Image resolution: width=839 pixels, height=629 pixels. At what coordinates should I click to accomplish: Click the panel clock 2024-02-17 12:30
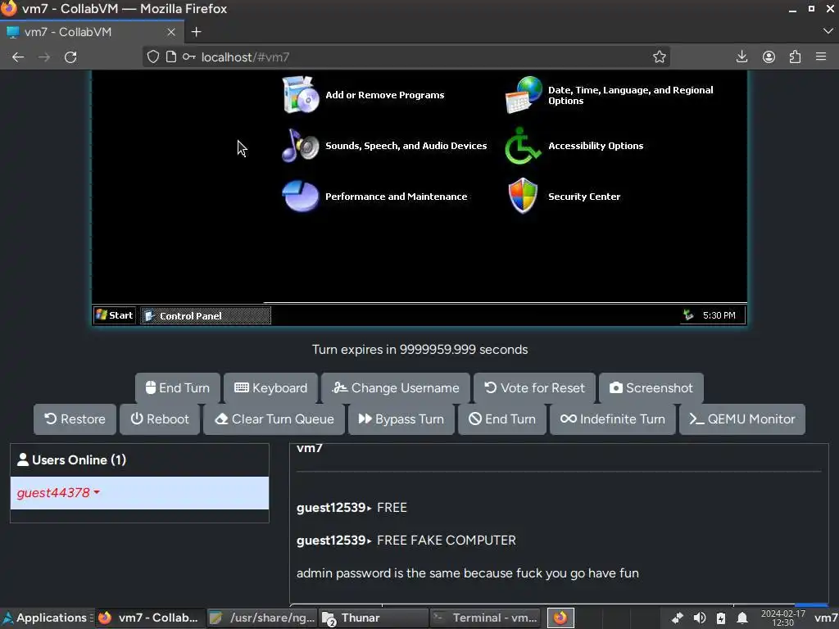point(782,618)
